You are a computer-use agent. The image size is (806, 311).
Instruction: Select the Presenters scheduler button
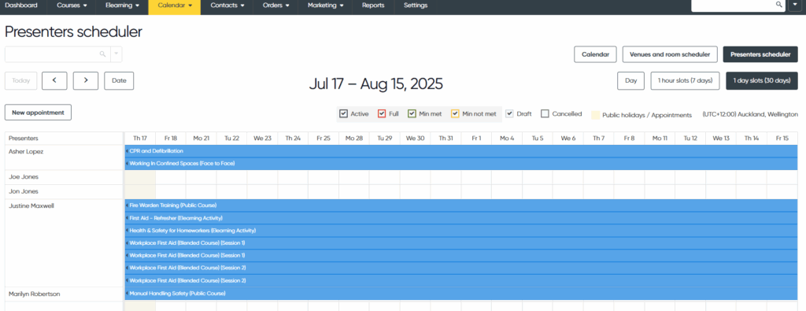760,54
